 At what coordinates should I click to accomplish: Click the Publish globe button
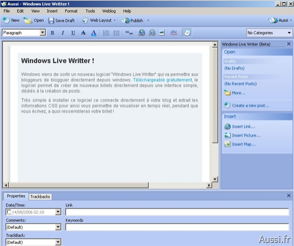132,20
